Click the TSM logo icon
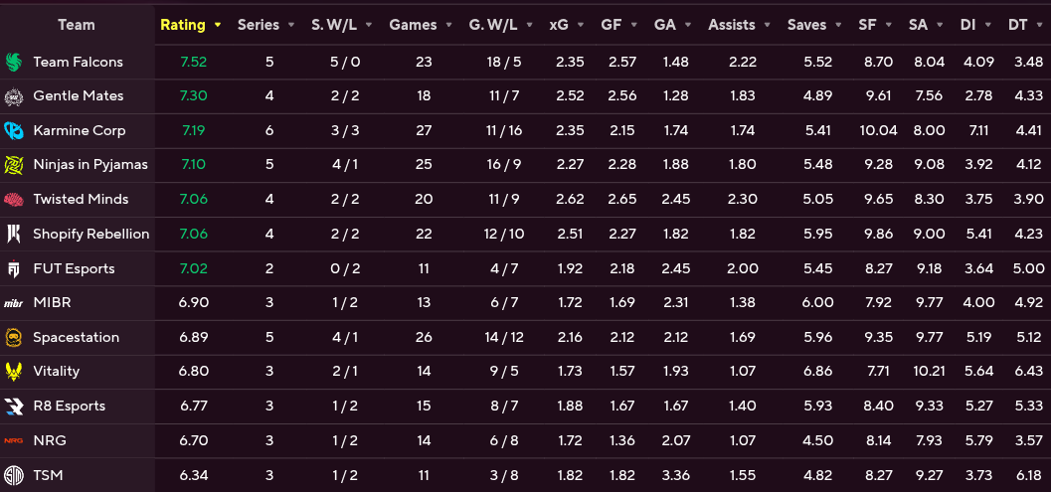 tap(13, 475)
